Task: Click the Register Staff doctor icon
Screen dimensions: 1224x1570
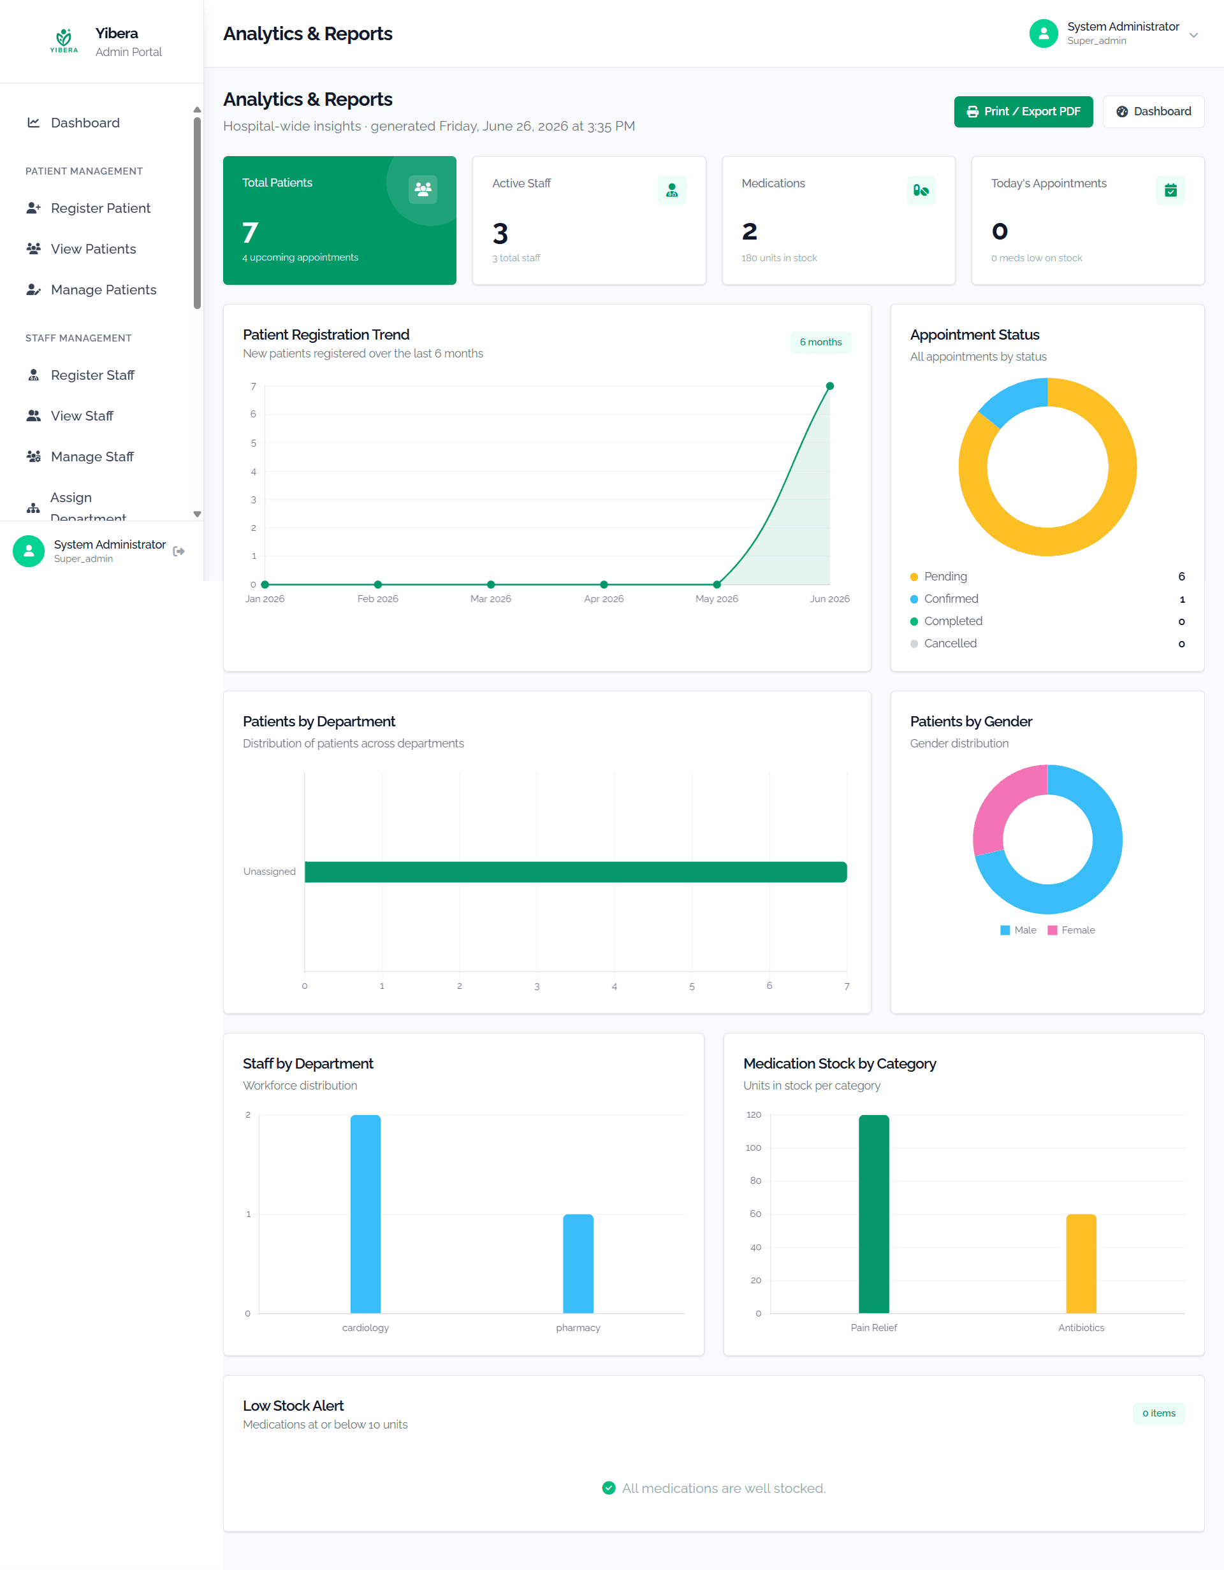Action: point(33,375)
